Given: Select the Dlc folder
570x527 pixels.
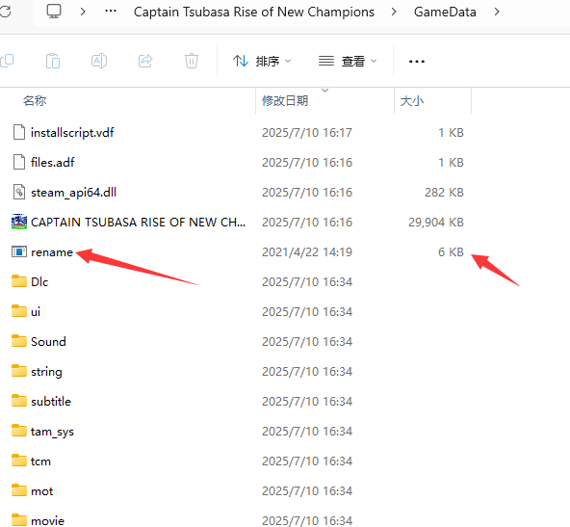Looking at the screenshot, I should tap(39, 282).
